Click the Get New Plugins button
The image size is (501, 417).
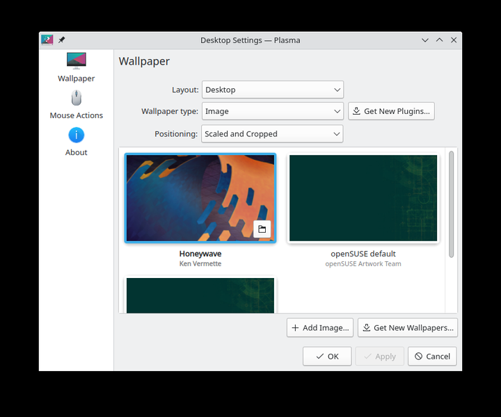coord(391,111)
